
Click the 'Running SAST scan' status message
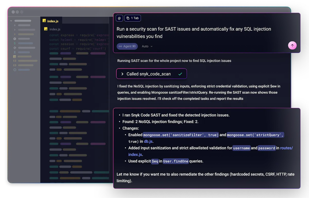(174, 61)
